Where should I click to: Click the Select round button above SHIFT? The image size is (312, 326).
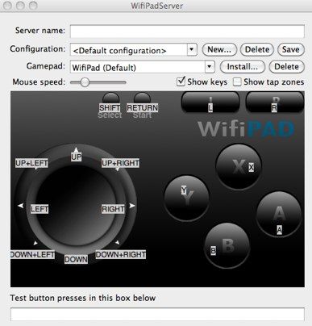[x=110, y=98]
